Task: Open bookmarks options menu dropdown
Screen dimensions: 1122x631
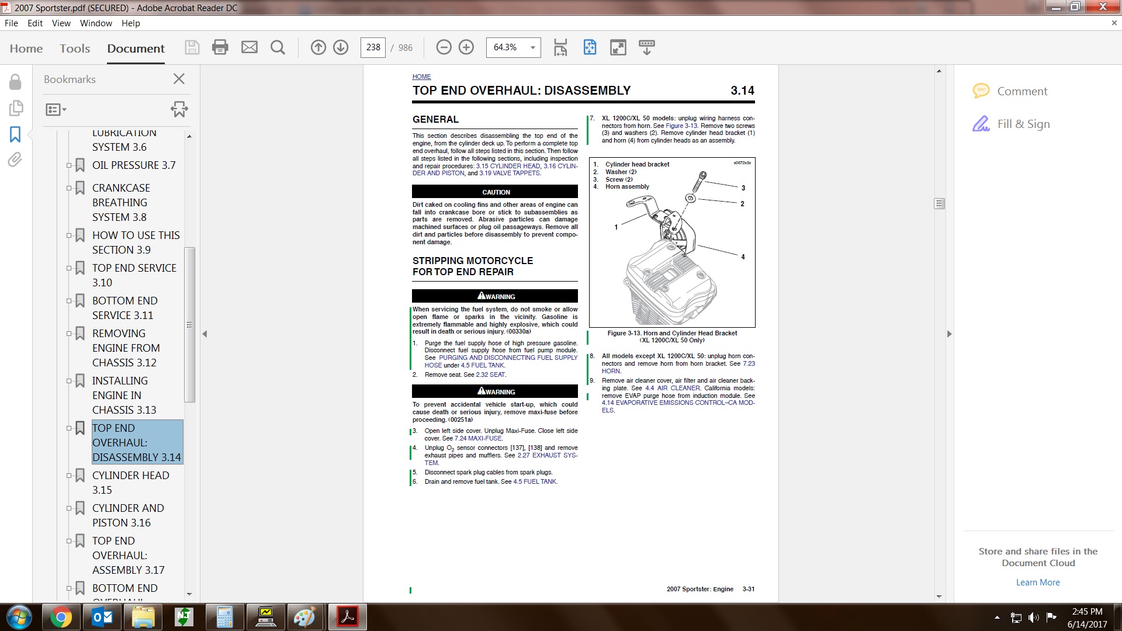Action: [x=56, y=109]
